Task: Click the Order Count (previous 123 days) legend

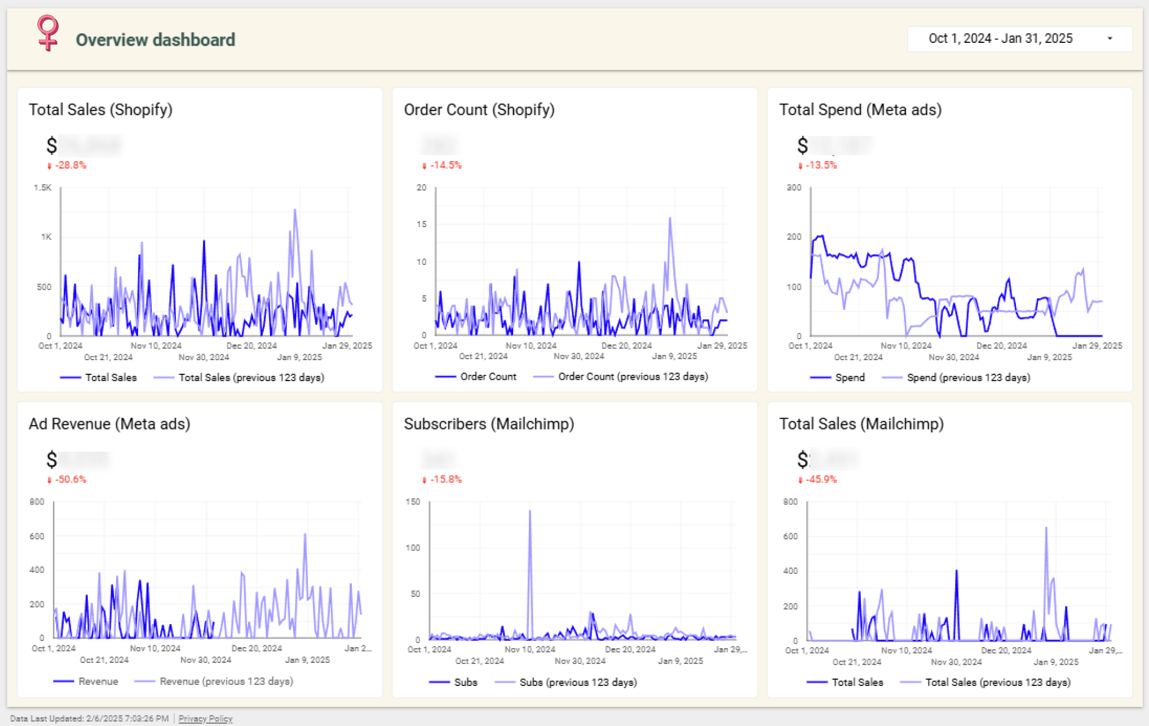Action: click(x=633, y=377)
